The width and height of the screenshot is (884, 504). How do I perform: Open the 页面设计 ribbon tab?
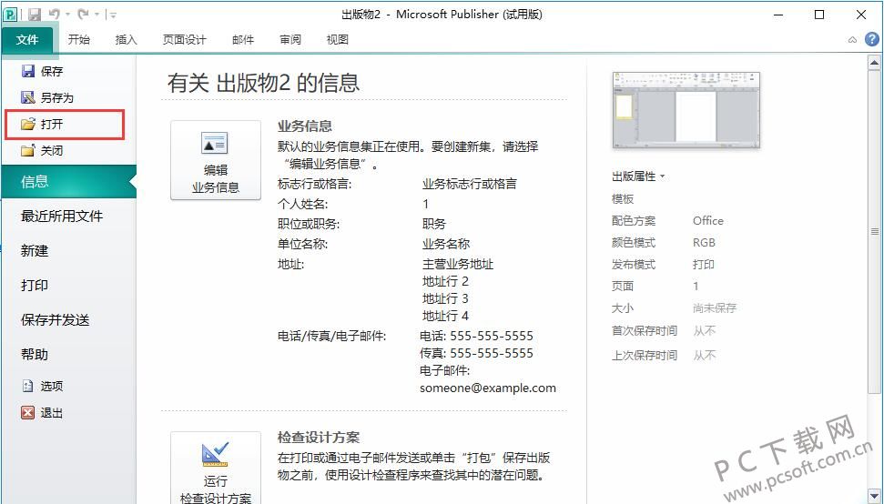184,39
